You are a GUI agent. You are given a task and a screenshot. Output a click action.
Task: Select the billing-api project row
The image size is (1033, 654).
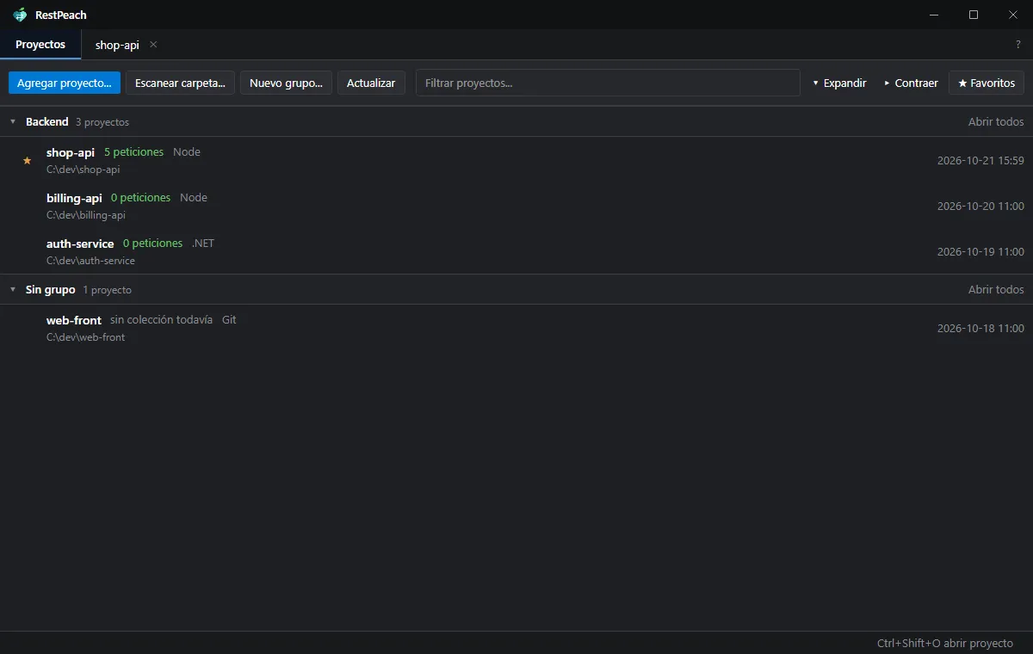coord(516,206)
